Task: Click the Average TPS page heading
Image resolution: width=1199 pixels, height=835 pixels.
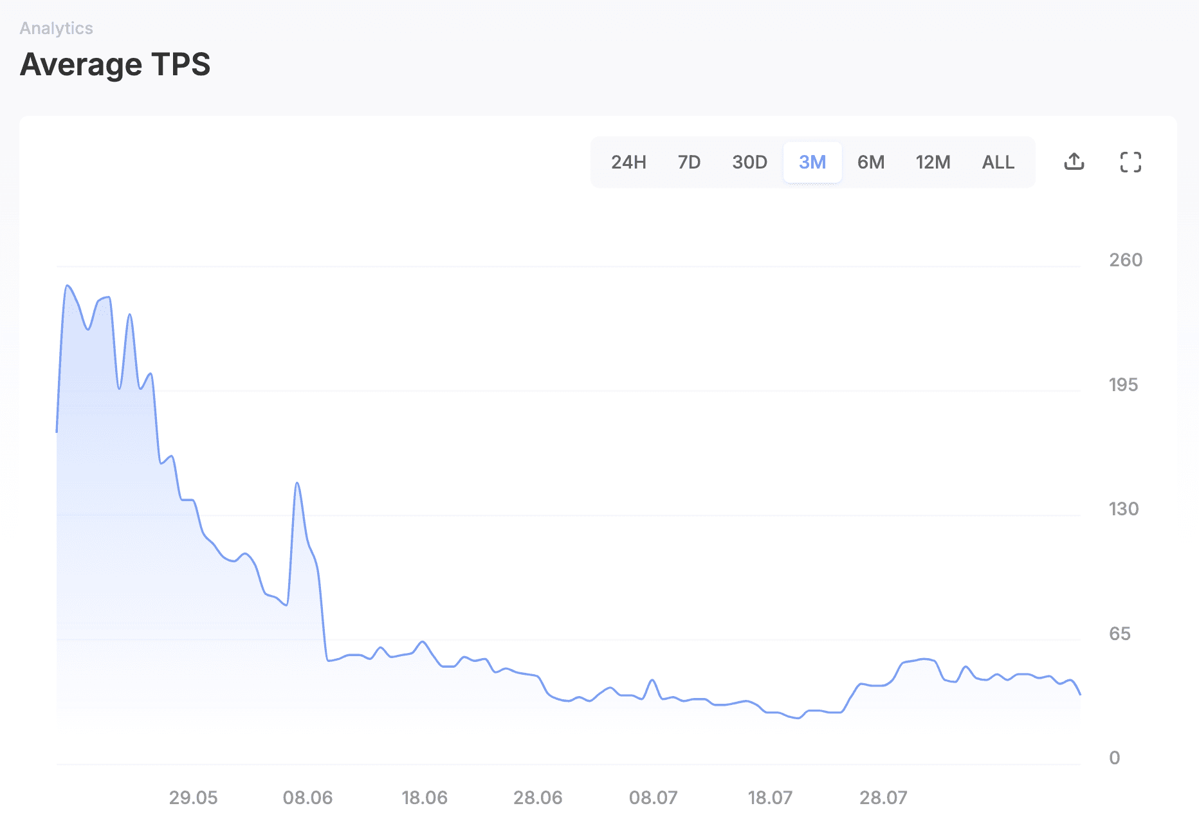Action: click(x=115, y=64)
